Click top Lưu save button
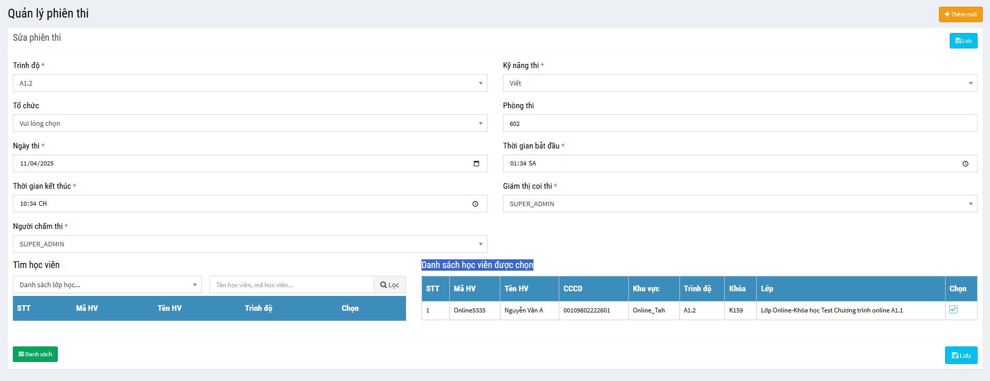990x381 pixels. [963, 41]
